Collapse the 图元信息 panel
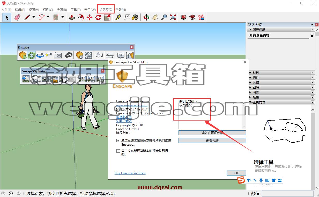The width and height of the screenshot is (319, 197). click(250, 30)
